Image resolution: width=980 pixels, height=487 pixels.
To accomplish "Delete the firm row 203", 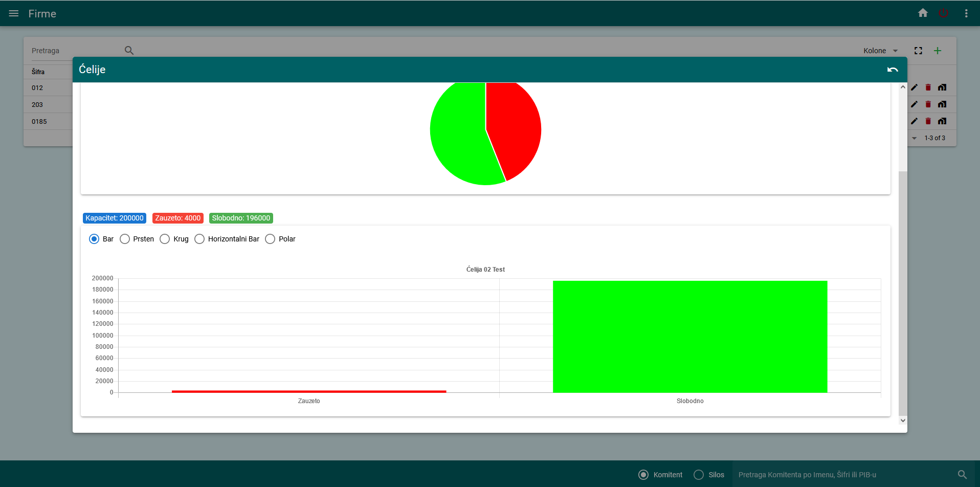I will click(928, 104).
